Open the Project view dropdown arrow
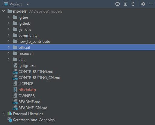Image resolution: width=155 pixels, height=125 pixels. pyautogui.click(x=28, y=4)
